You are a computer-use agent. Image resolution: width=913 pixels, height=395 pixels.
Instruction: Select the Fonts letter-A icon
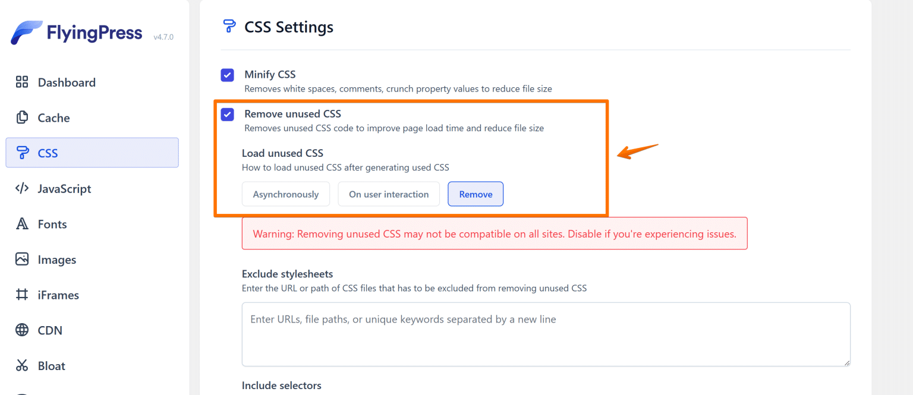click(x=22, y=224)
